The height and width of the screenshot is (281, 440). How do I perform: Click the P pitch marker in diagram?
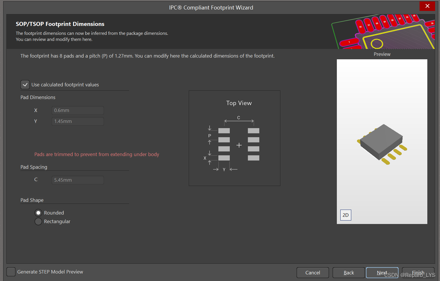point(209,136)
